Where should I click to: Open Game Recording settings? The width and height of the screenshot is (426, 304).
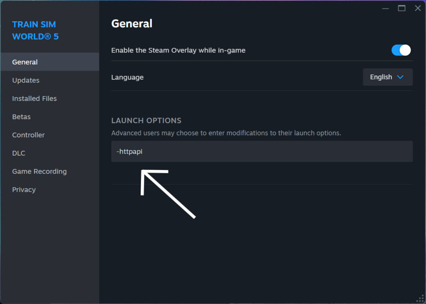[x=50, y=171]
